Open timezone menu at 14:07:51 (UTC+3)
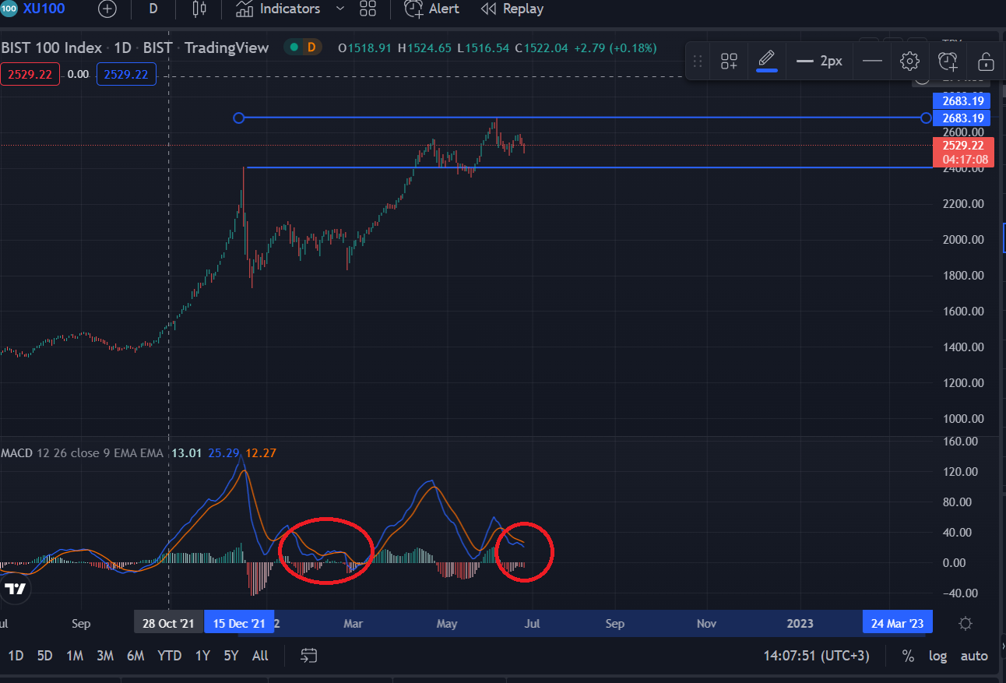The image size is (1006, 683). point(816,656)
